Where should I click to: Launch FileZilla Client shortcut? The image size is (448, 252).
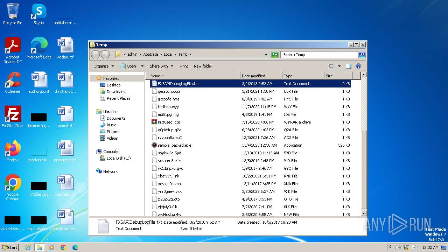(x=13, y=117)
